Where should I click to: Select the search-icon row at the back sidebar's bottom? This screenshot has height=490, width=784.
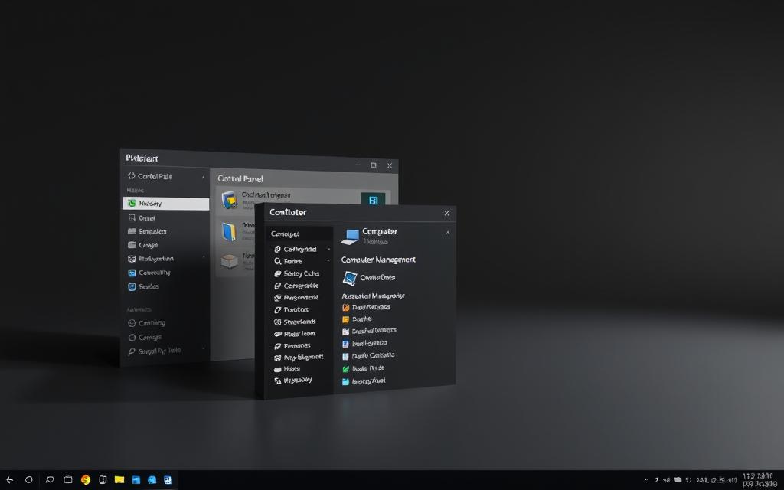[x=154, y=351]
